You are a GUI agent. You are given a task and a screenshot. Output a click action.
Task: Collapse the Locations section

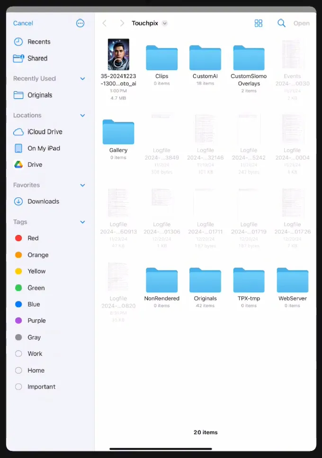click(82, 115)
